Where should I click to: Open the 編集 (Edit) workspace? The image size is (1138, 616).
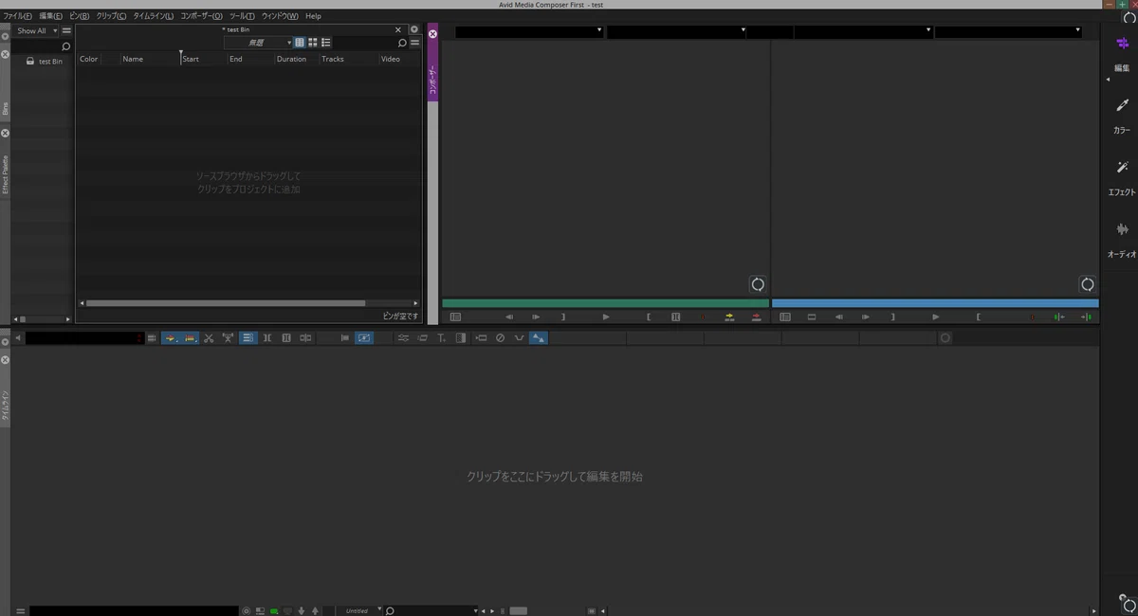pos(1122,53)
